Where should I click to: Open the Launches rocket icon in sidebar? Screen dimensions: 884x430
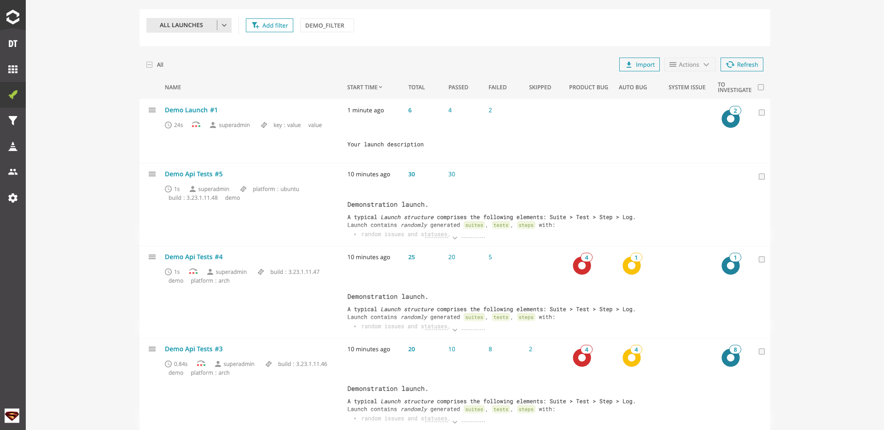pyautogui.click(x=13, y=95)
